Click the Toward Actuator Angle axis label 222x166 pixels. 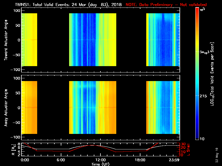pyautogui.click(x=6, y=40)
